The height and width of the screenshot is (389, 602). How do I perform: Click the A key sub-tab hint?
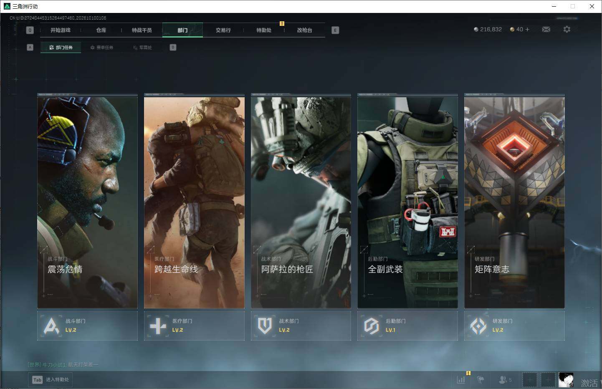tap(30, 47)
